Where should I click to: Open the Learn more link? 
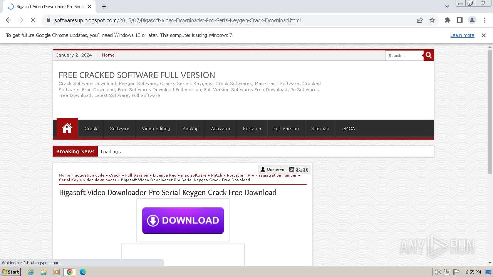(x=462, y=35)
